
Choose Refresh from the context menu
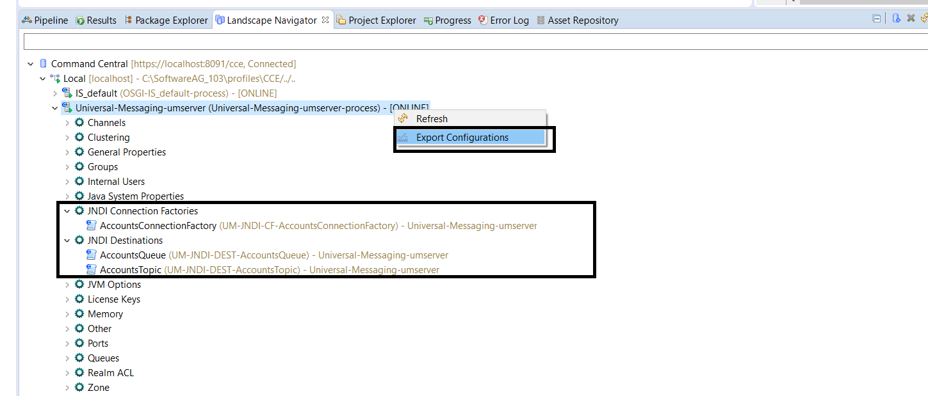point(469,119)
